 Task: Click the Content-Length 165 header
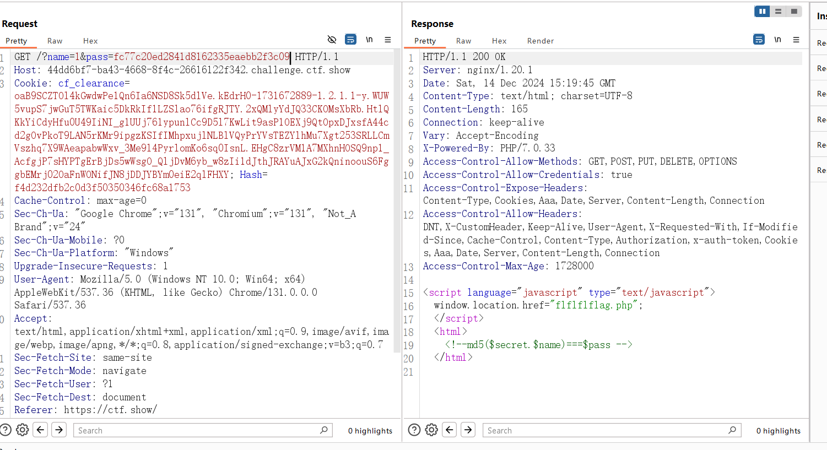tap(475, 109)
